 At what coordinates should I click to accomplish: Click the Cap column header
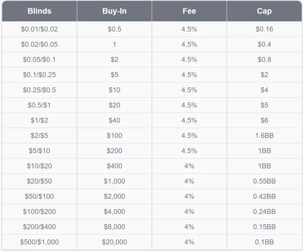264,11
